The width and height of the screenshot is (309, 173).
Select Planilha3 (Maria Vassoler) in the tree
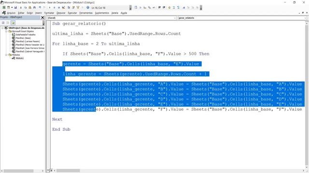30,45
